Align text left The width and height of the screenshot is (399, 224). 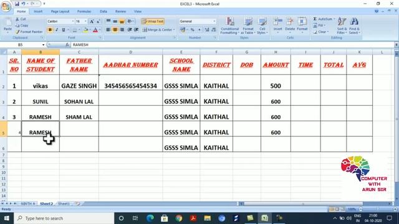click(x=108, y=30)
